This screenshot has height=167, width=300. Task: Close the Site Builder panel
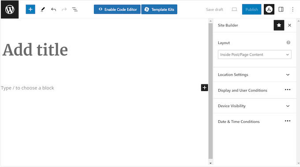(x=289, y=25)
